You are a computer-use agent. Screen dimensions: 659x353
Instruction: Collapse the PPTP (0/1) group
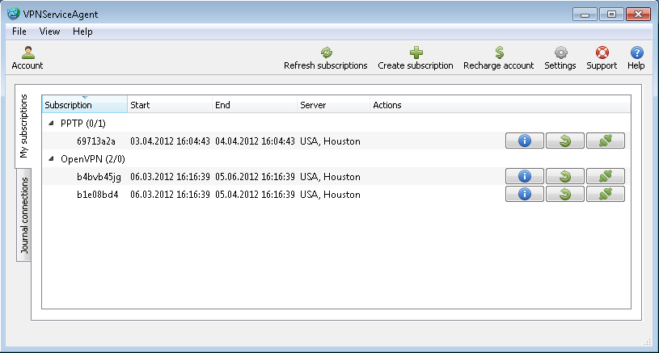pos(51,124)
